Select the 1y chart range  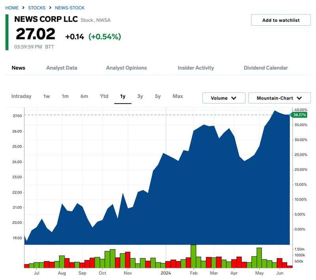(x=123, y=96)
